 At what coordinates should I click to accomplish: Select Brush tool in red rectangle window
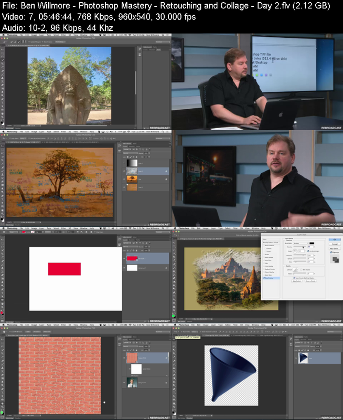coord(3,265)
